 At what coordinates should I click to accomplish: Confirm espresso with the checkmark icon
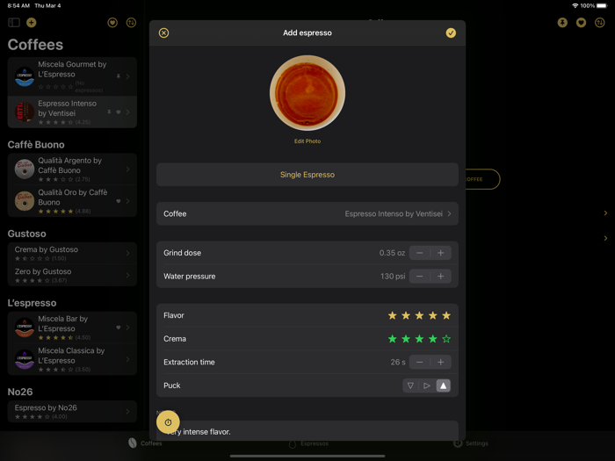tap(451, 33)
